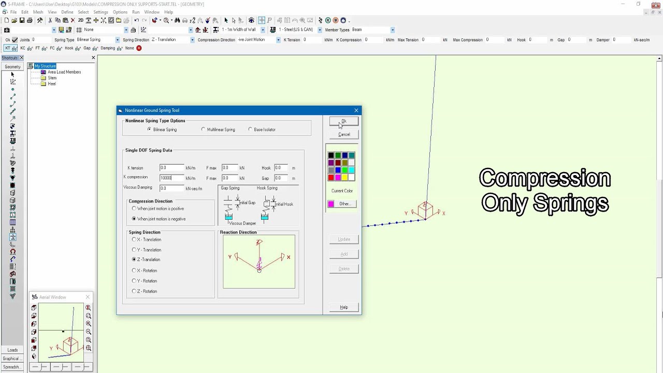The height and width of the screenshot is (373, 663).
Task: Click the Print icon in toolbar
Action: tap(30, 21)
